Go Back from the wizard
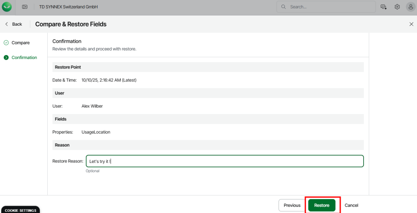 [x=13, y=24]
